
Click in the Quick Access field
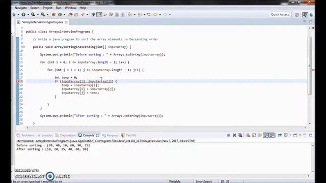point(280,15)
